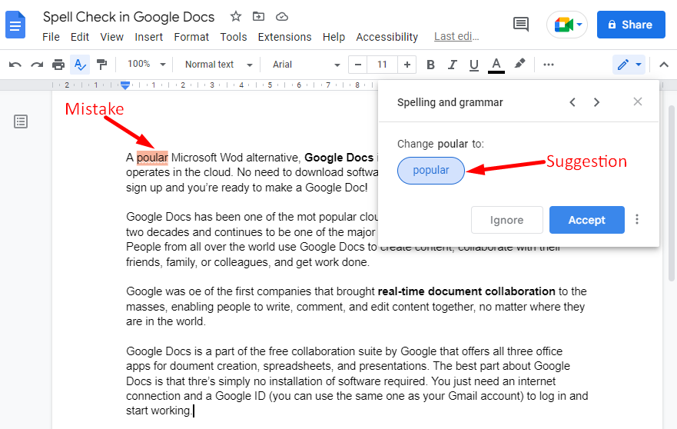This screenshot has height=429, width=677.
Task: Click the font size field showing 11
Action: point(382,65)
